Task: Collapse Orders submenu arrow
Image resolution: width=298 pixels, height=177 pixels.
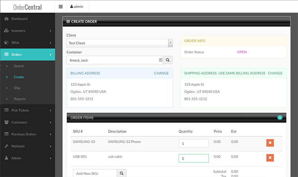Action: (51, 55)
